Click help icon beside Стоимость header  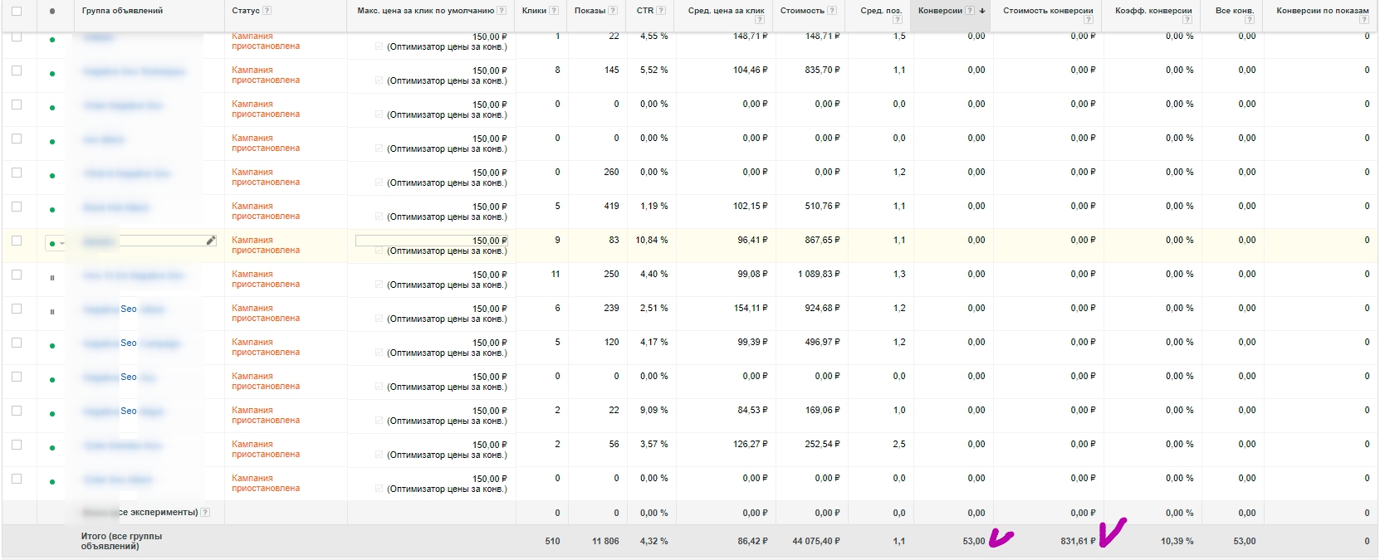coord(832,11)
